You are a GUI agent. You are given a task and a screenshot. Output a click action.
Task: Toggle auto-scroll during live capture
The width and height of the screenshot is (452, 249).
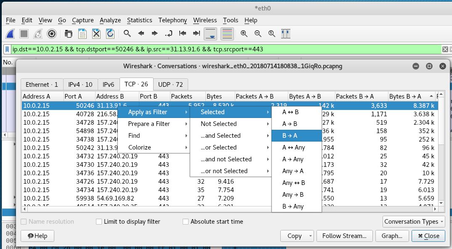[x=210, y=34]
